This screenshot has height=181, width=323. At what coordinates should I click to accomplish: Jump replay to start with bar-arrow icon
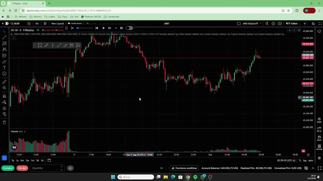tap(73, 28)
